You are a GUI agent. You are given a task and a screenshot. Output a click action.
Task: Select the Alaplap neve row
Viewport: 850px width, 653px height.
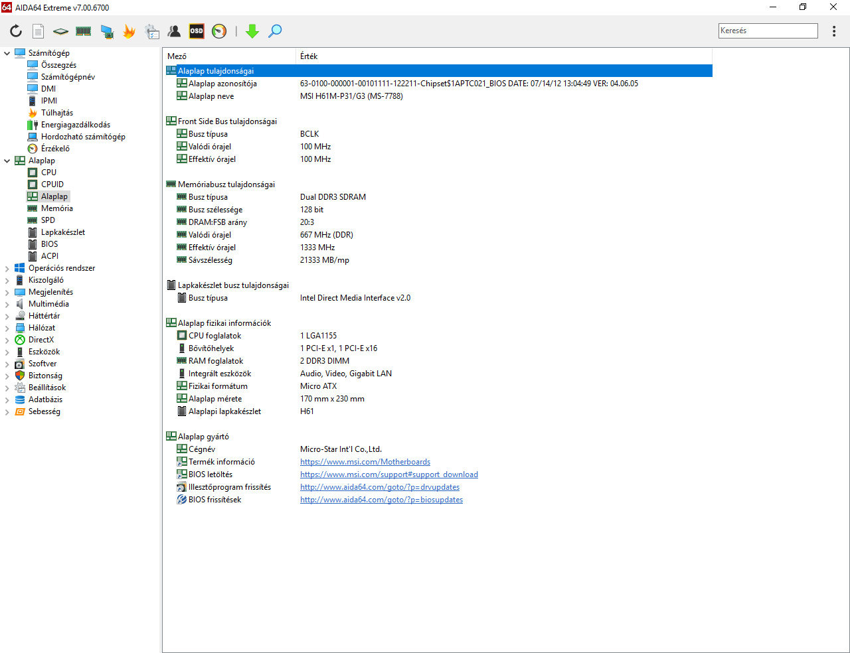(x=438, y=96)
